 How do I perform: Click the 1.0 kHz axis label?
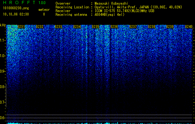2,56
